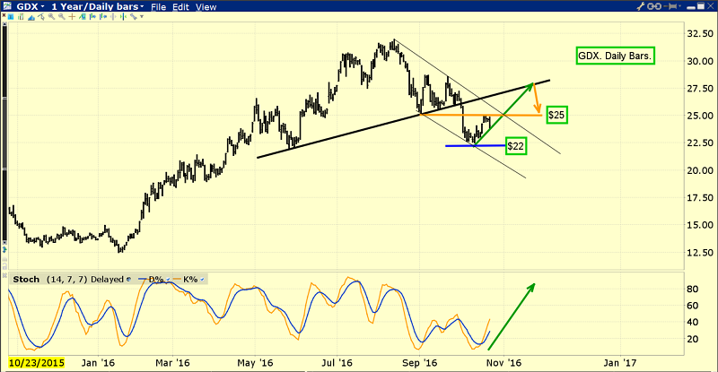Click the small arrow icon on left strip
Screen dimensions: 718x372
4,250
